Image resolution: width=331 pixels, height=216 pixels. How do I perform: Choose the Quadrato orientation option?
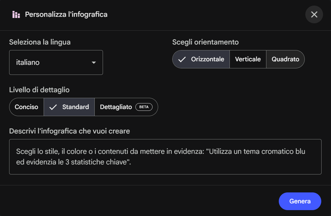pos(285,59)
